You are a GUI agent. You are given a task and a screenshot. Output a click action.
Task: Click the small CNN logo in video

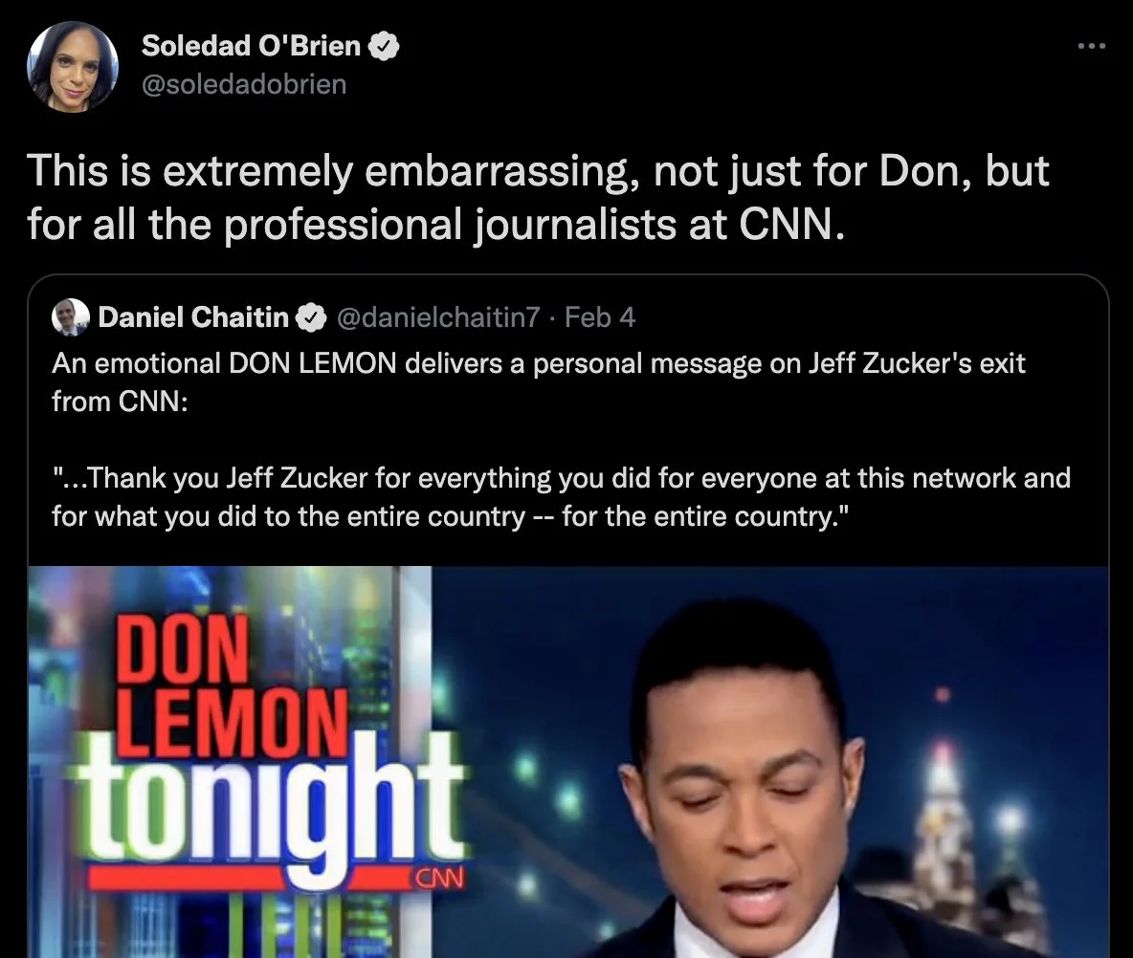pos(440,877)
